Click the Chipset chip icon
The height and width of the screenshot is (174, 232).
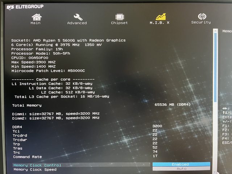(119, 17)
